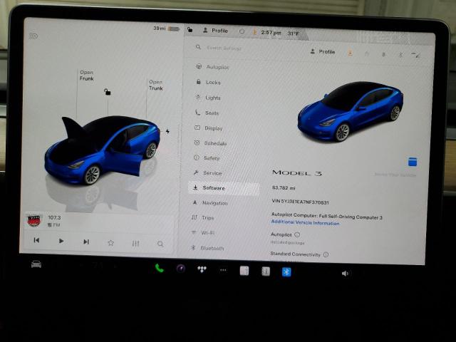Image resolution: width=456 pixels, height=342 pixels.
Task: Tap the volume speaker icon
Action: coord(345,274)
